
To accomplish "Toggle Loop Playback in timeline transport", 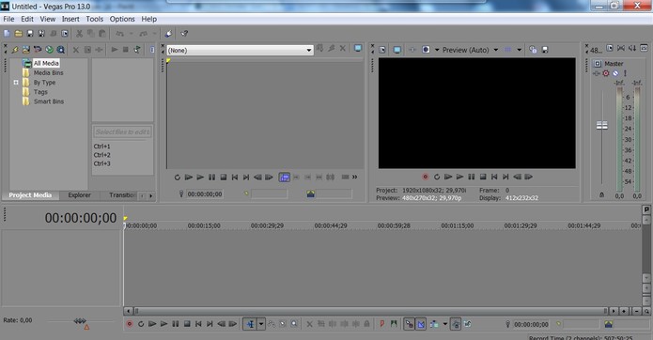I will pyautogui.click(x=141, y=324).
